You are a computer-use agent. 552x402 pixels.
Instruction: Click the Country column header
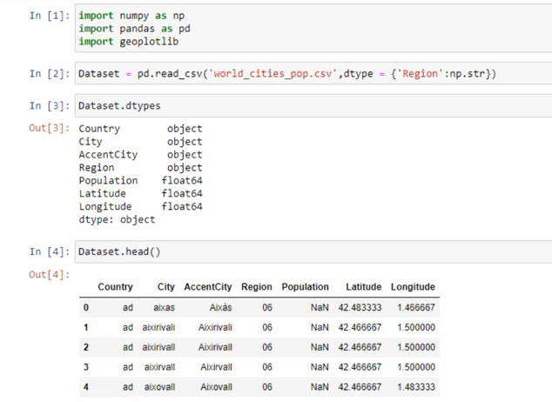115,287
